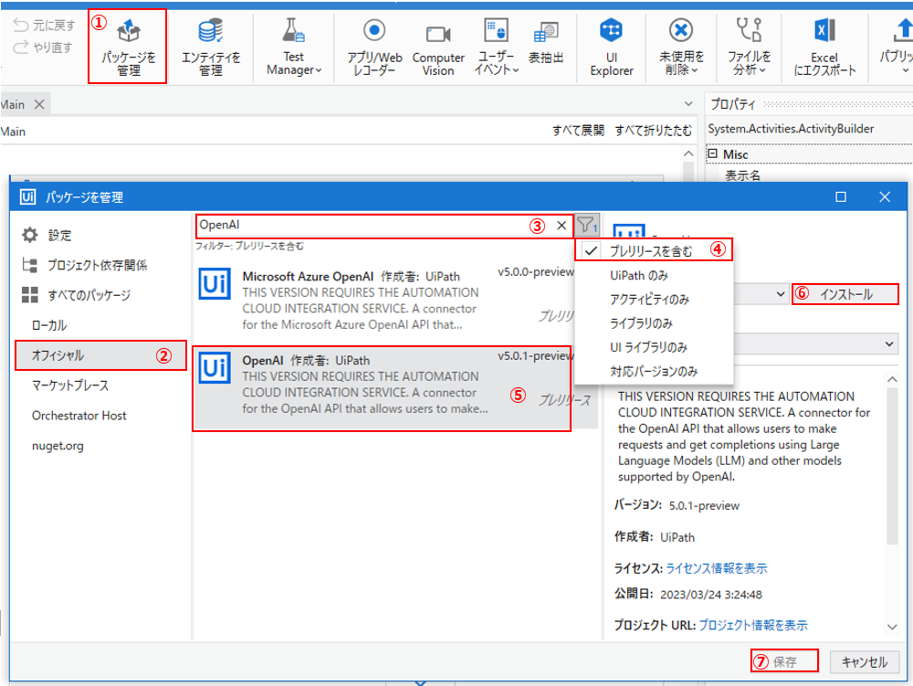The width and height of the screenshot is (913, 686).
Task: Select プロジェクト依存関係 in the sidebar
Action: [84, 265]
